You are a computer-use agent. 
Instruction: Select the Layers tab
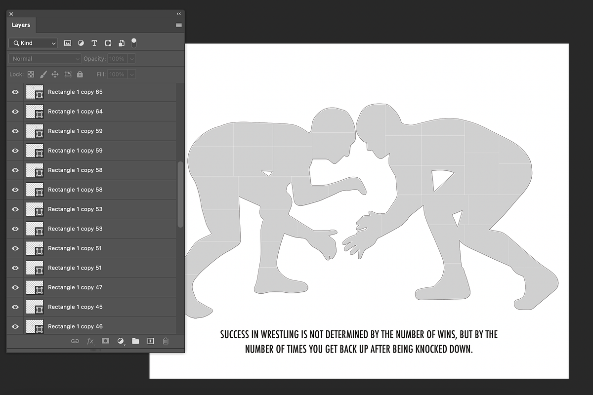point(21,25)
